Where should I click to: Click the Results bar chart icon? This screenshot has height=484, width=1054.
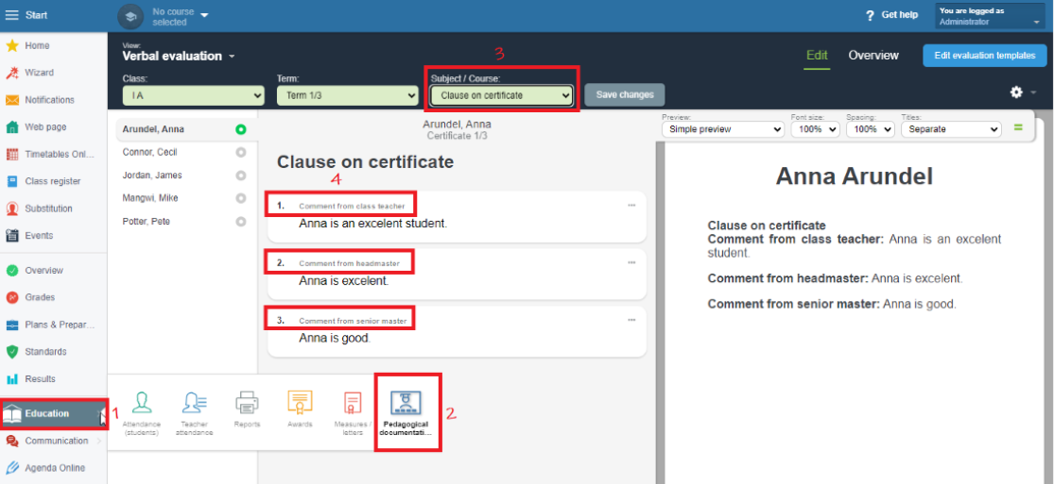pos(11,379)
